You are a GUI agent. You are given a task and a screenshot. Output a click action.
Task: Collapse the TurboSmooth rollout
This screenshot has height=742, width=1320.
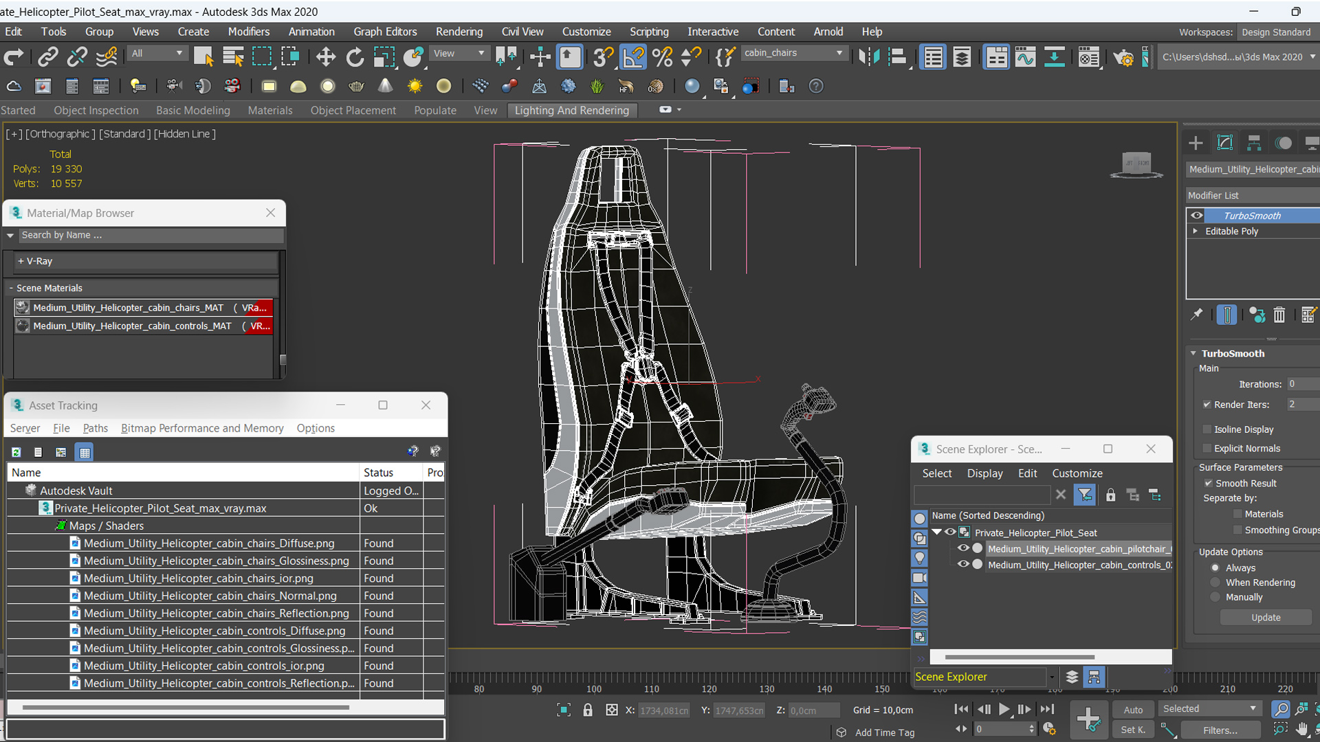1193,353
